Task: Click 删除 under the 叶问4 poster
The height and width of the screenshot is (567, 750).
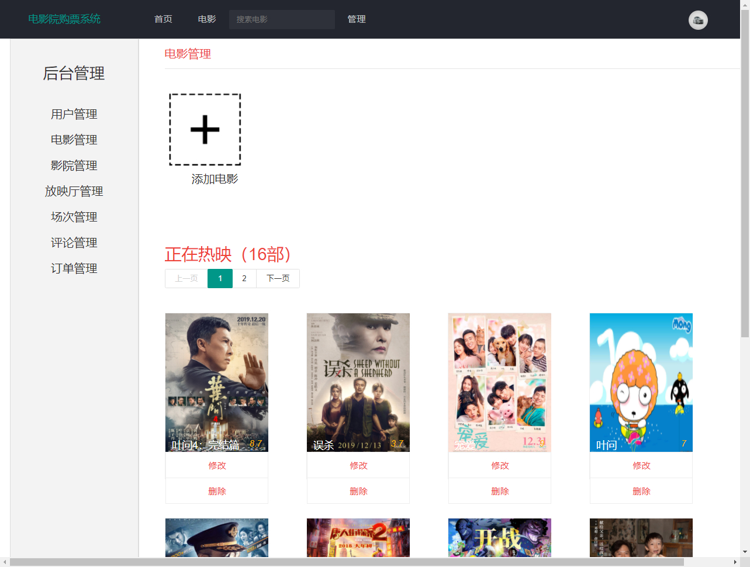Action: (x=216, y=491)
